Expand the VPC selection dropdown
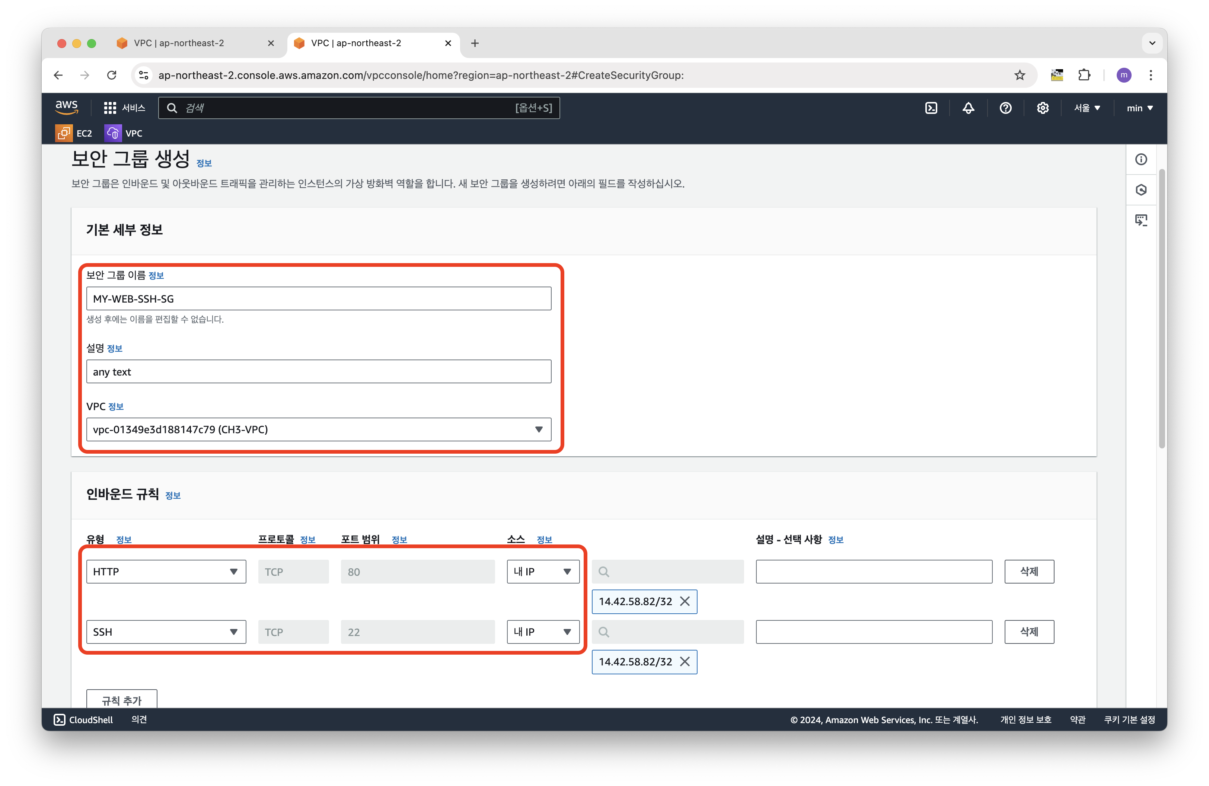1209x786 pixels. (x=319, y=429)
